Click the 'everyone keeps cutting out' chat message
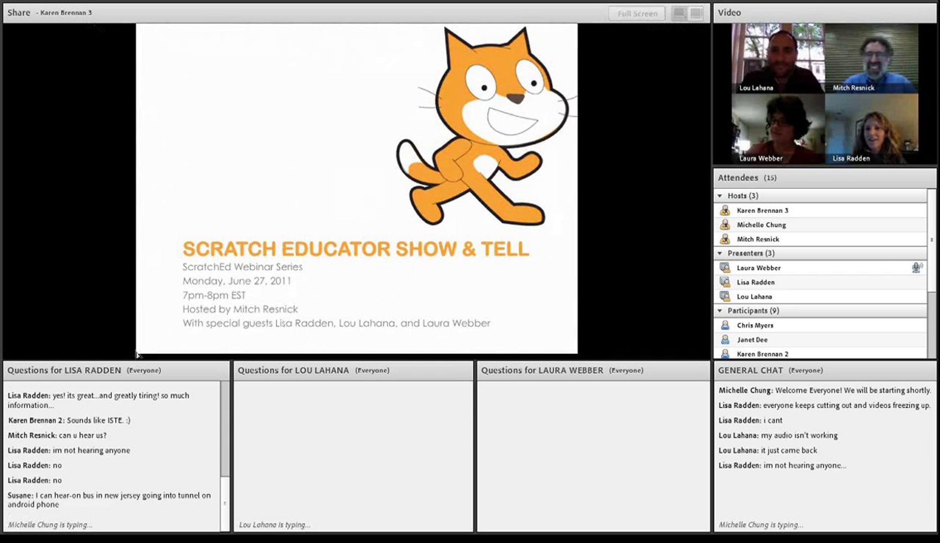Screen dimensions: 940x543 [x=824, y=405]
